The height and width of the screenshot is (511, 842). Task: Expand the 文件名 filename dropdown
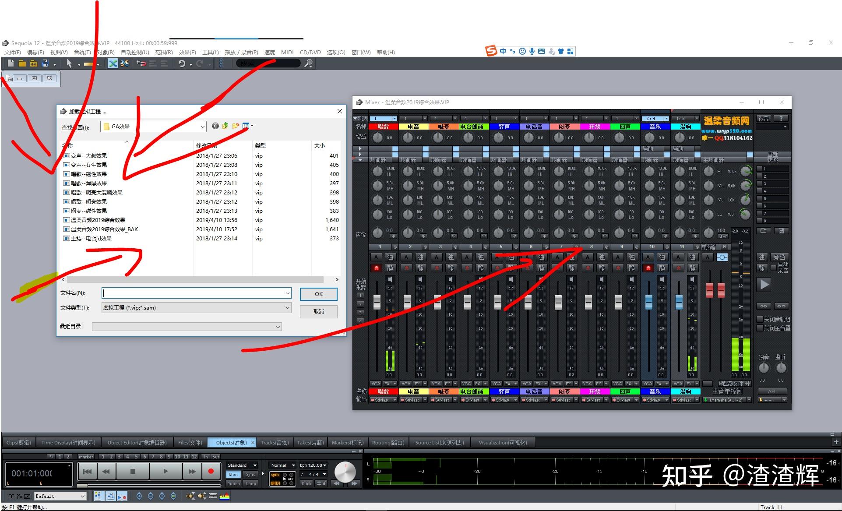287,293
